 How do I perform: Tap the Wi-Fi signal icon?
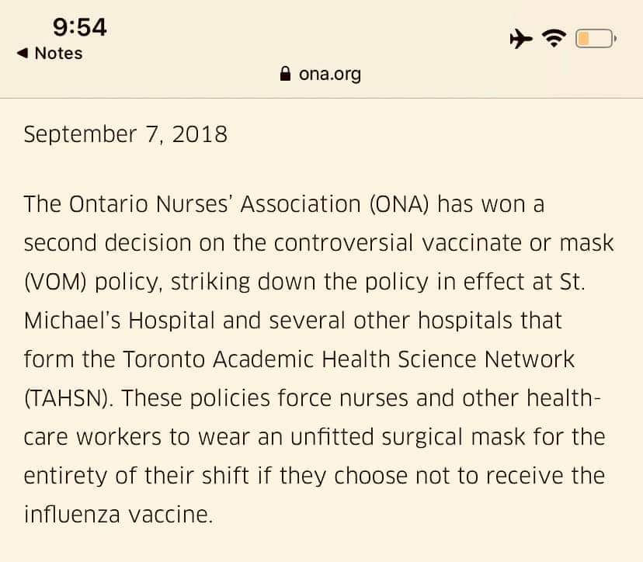coord(554,39)
